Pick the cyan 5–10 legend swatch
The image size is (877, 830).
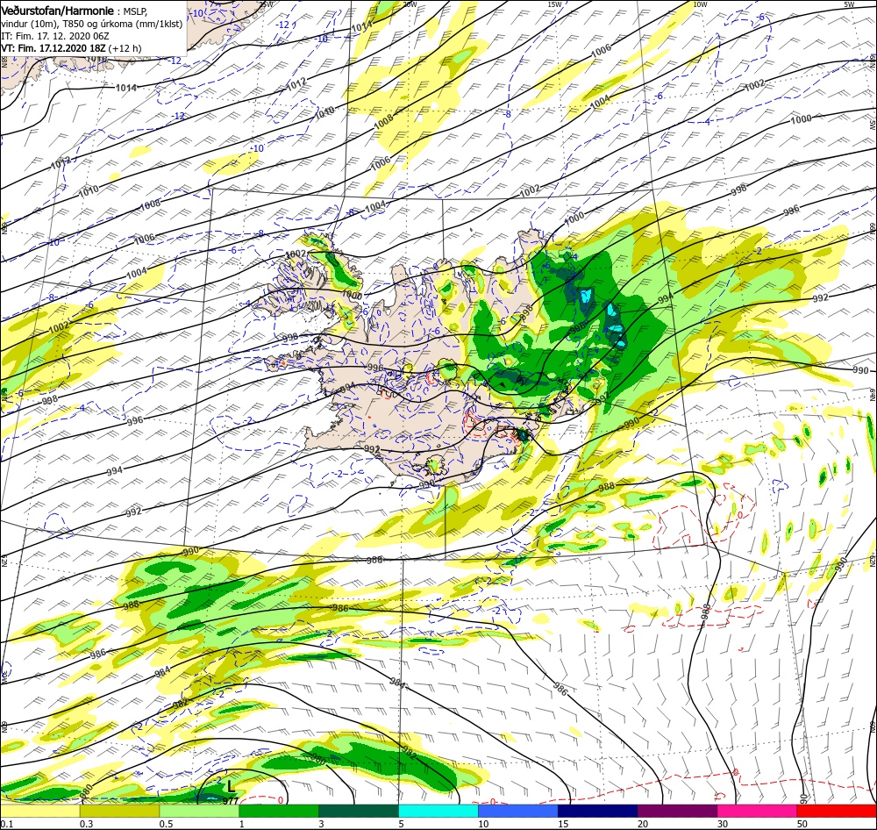pyautogui.click(x=438, y=811)
